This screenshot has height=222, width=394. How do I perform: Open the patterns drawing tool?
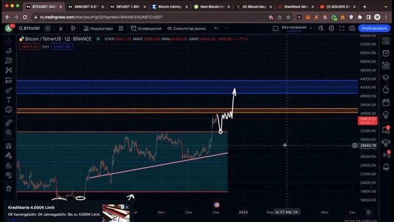click(x=9, y=70)
